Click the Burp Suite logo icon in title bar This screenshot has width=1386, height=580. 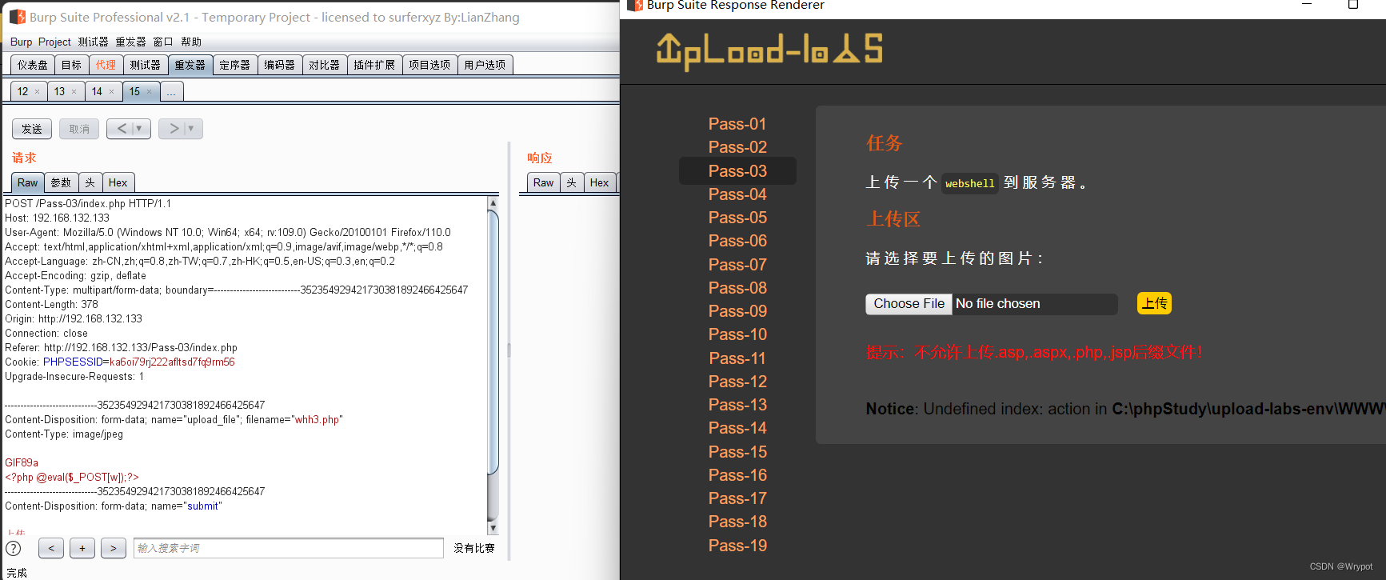tap(17, 17)
